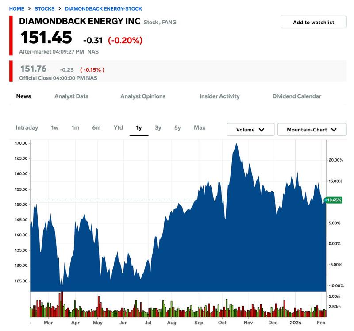
Task: Click the 2024 x-axis label
Action: pyautogui.click(x=296, y=323)
